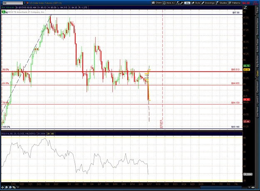Click the 61.8% Fibonacci level label
Viewport: 260px width, 191px height.
click(5, 83)
